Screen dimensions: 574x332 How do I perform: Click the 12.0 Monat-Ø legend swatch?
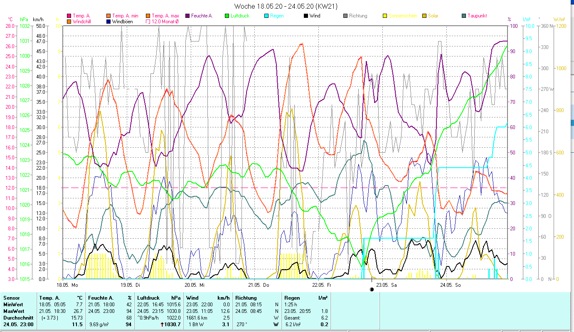(148, 21)
